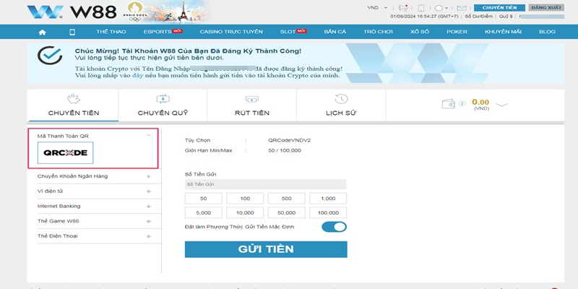This screenshot has height=289, width=578.
Task: Choose the 50 amount button
Action: (x=204, y=198)
